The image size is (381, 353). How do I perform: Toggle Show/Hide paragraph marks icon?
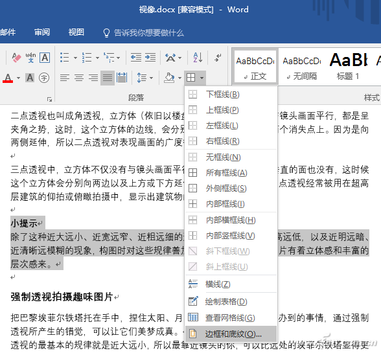[x=218, y=58]
